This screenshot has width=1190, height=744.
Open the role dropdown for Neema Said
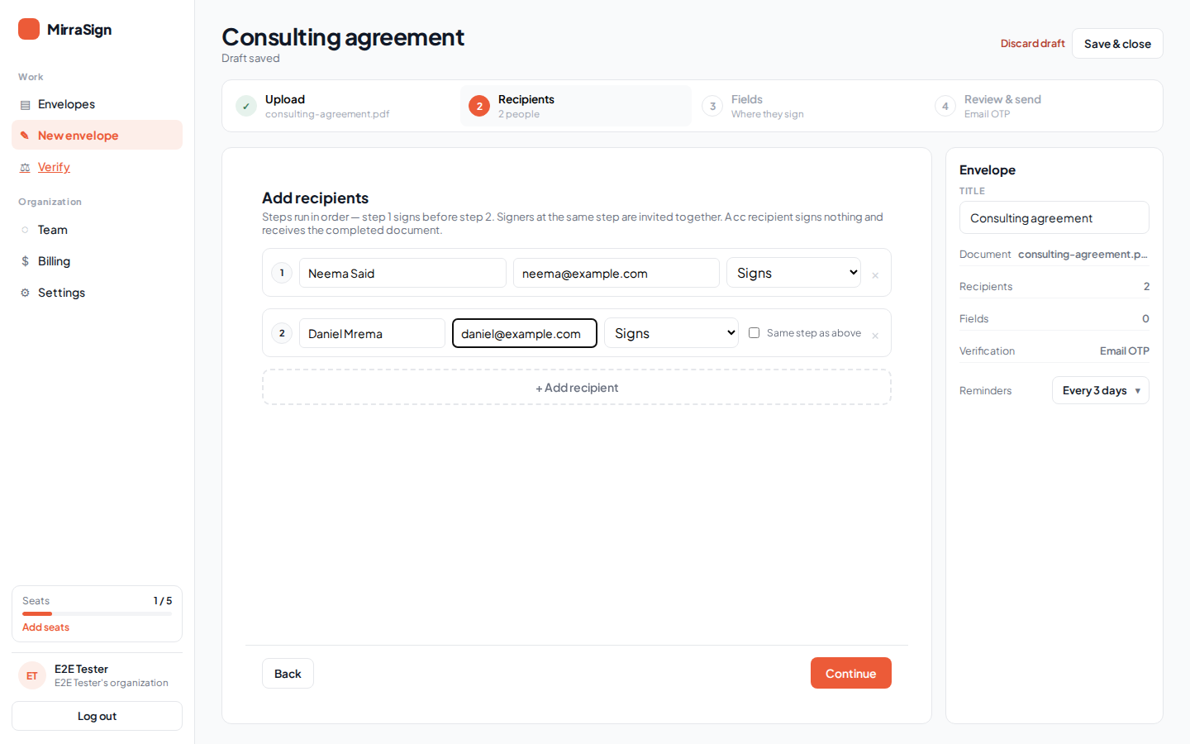tap(793, 273)
